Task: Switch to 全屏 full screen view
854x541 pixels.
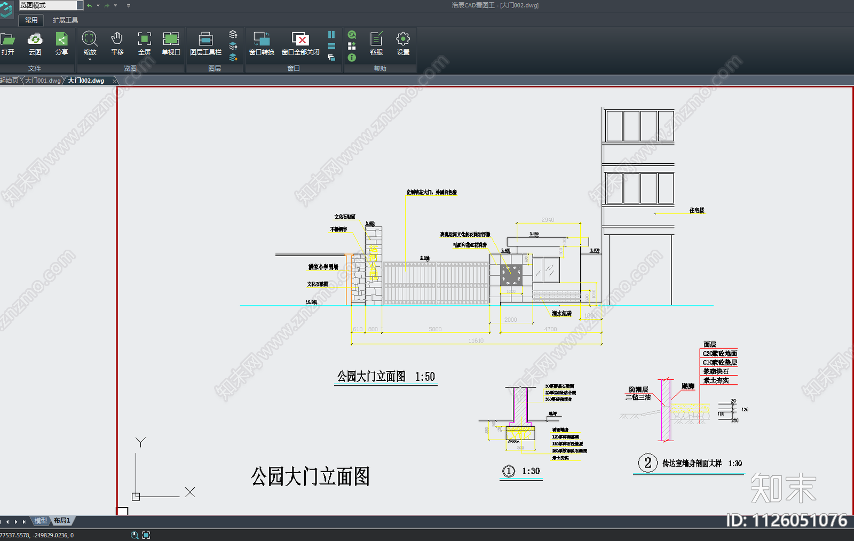Action: (144, 44)
